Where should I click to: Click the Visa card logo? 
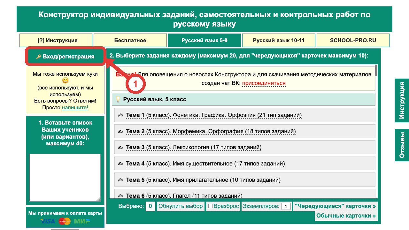(48, 221)
